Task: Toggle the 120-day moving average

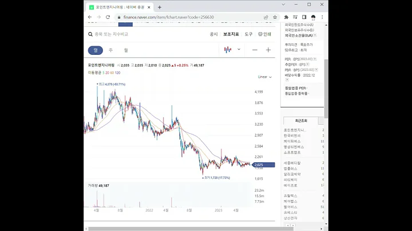Action: click(x=117, y=73)
